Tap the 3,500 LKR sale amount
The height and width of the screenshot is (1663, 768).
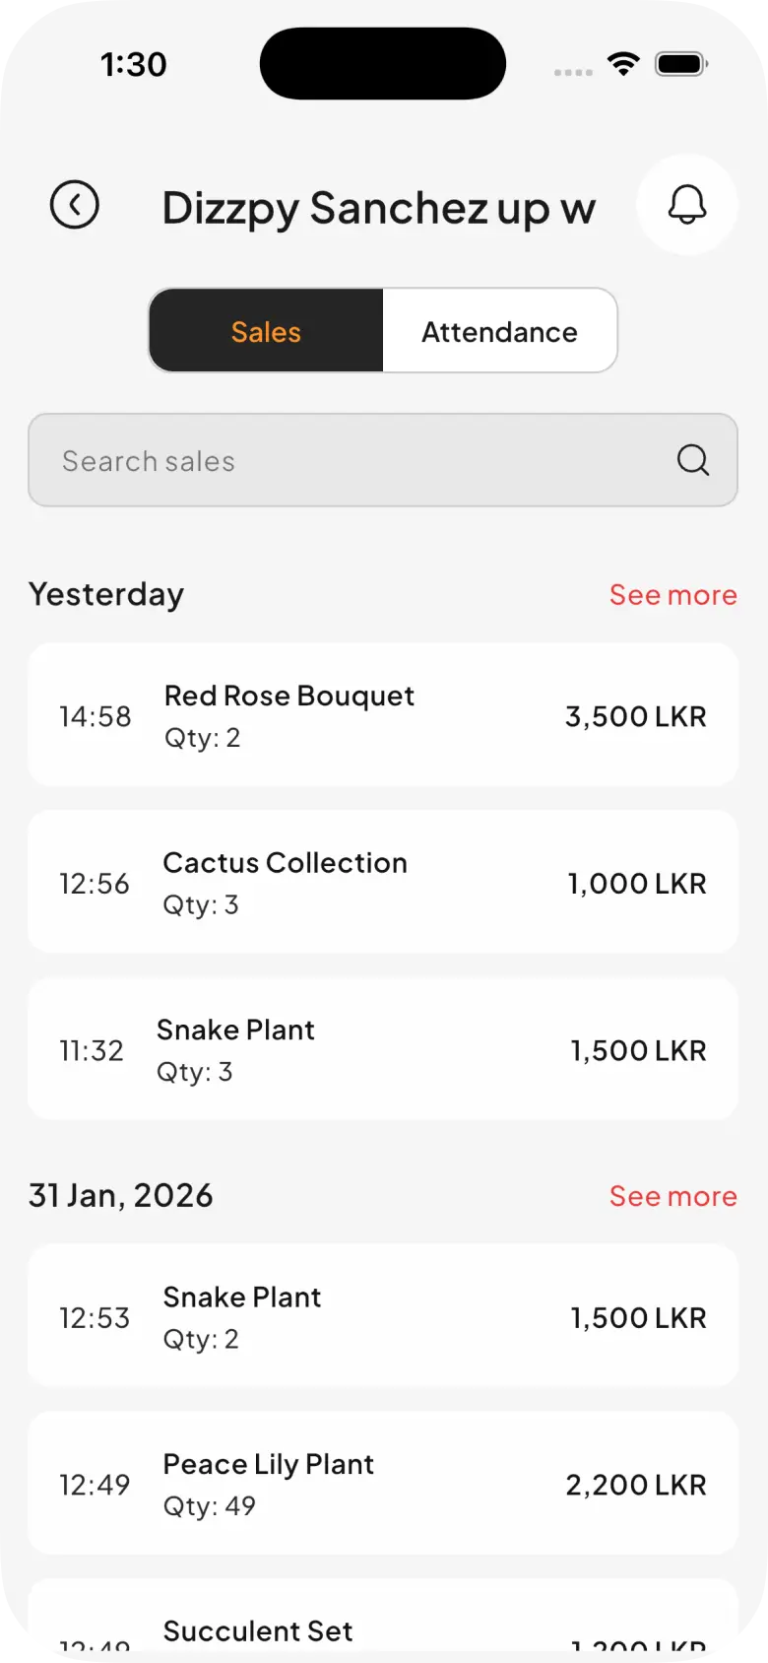point(635,716)
